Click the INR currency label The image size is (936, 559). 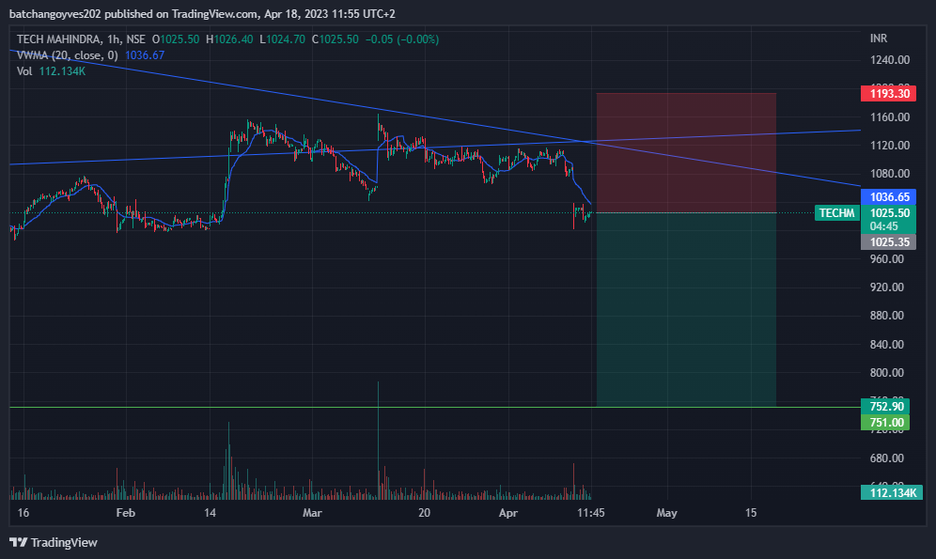coord(878,39)
